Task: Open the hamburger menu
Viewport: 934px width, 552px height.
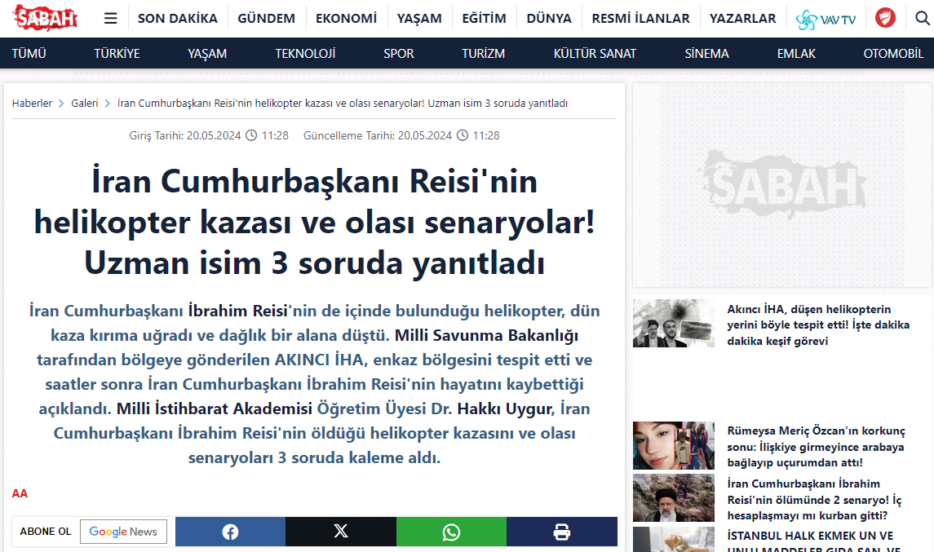Action: point(110,17)
